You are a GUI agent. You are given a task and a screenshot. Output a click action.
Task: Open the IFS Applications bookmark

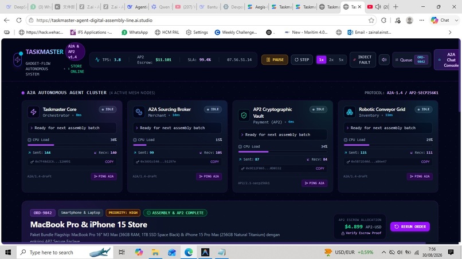click(91, 33)
